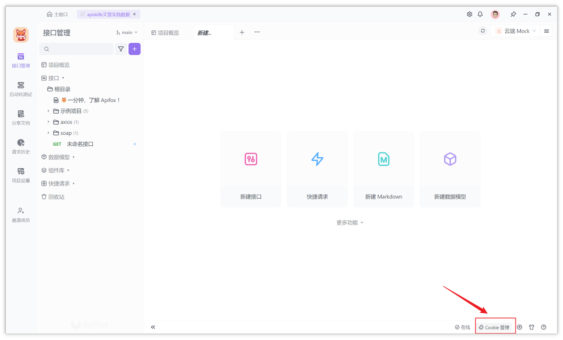Click the search input field

click(77, 49)
